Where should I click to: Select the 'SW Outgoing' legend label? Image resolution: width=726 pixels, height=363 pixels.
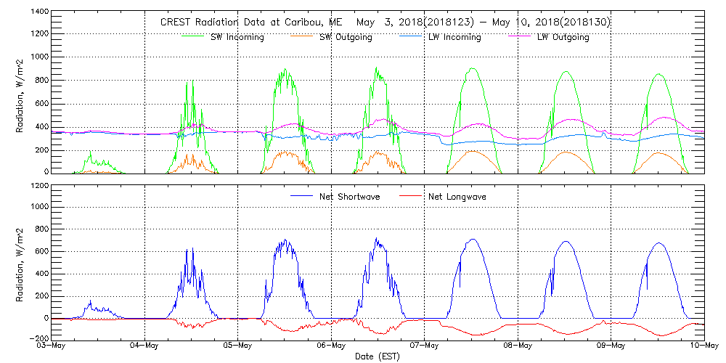tap(346, 38)
